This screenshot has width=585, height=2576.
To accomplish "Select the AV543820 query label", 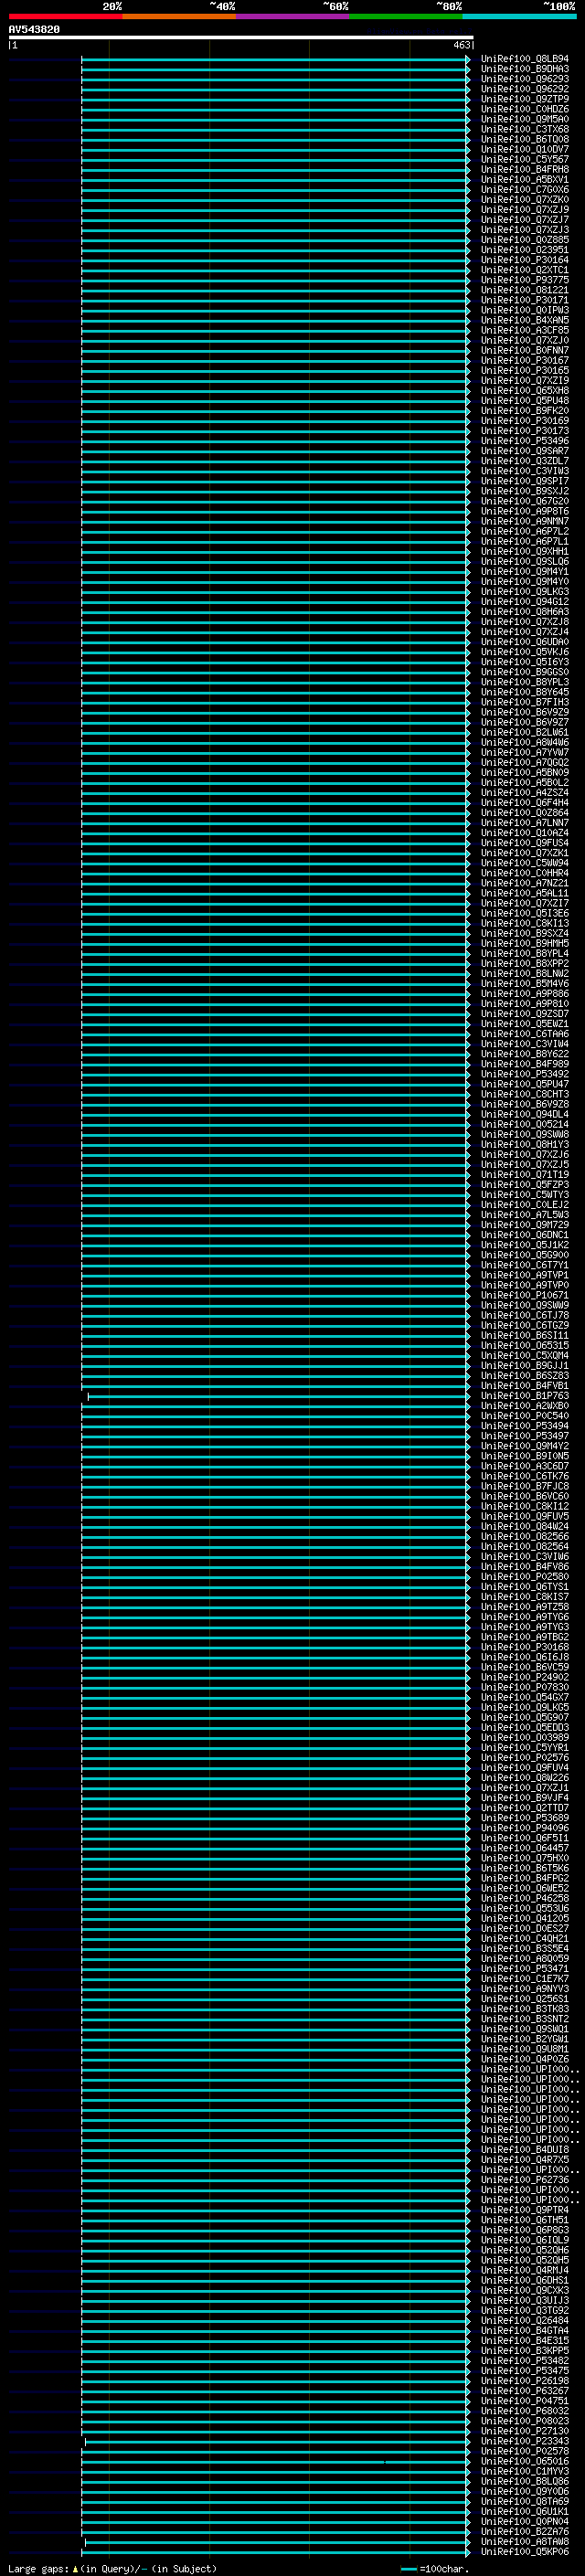I will coord(34,29).
